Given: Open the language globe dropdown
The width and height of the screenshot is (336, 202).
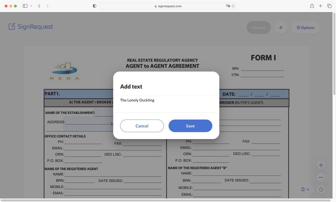Looking at the screenshot, I should (304, 189).
